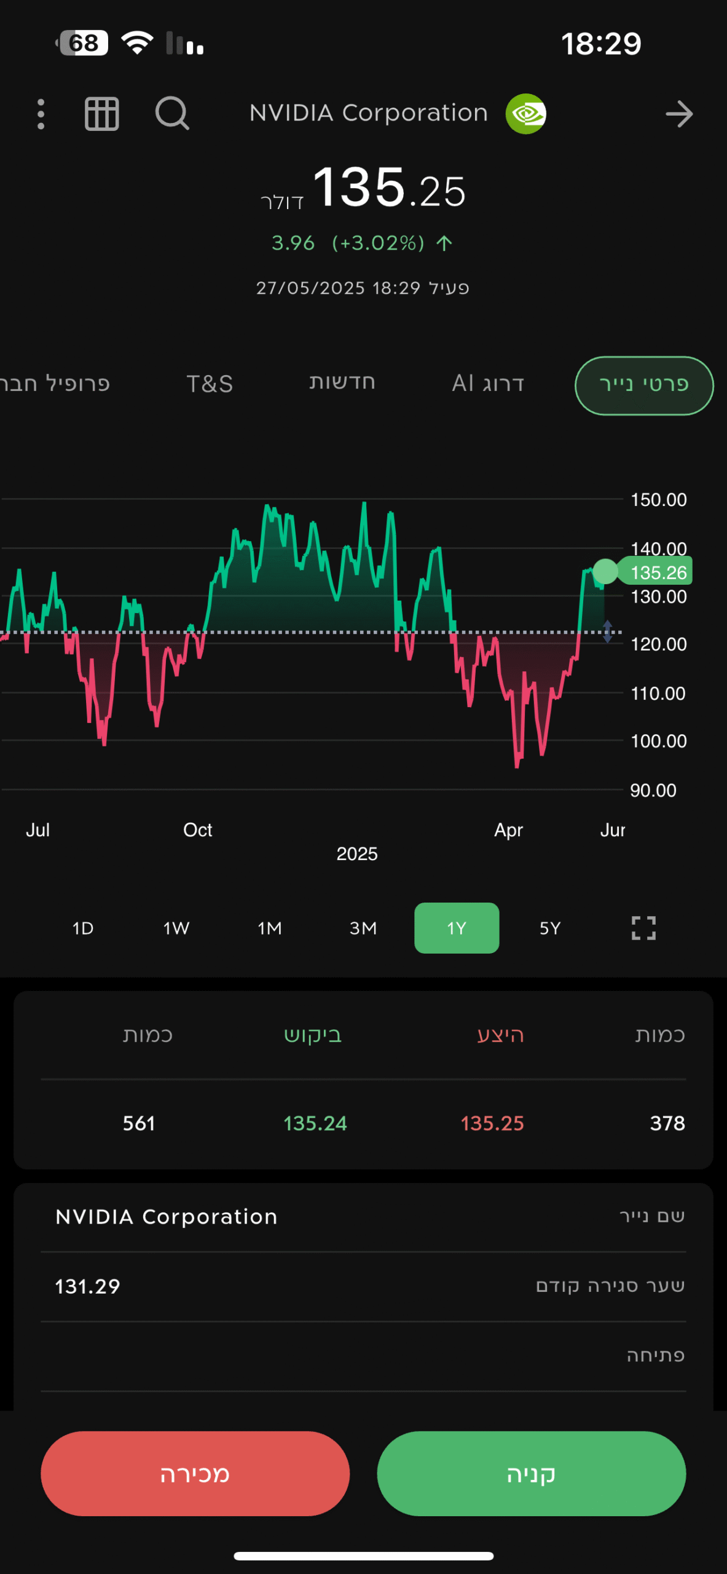Image resolution: width=727 pixels, height=1574 pixels.
Task: Tap the previous close value 131.29
Action: [x=87, y=1286]
